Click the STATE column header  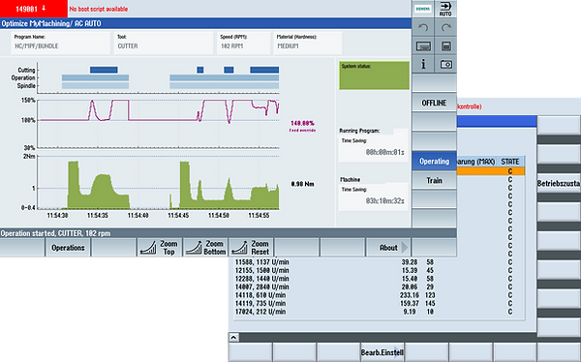coord(510,162)
